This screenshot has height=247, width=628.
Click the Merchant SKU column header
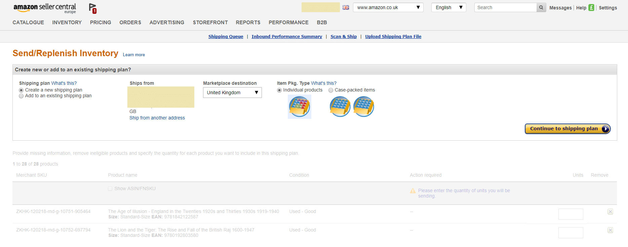click(31, 175)
